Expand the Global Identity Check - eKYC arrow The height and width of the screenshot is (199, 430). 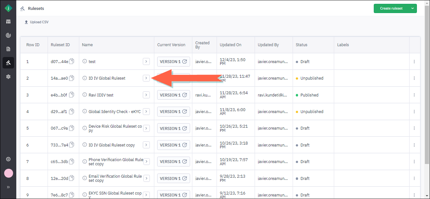pos(146,111)
